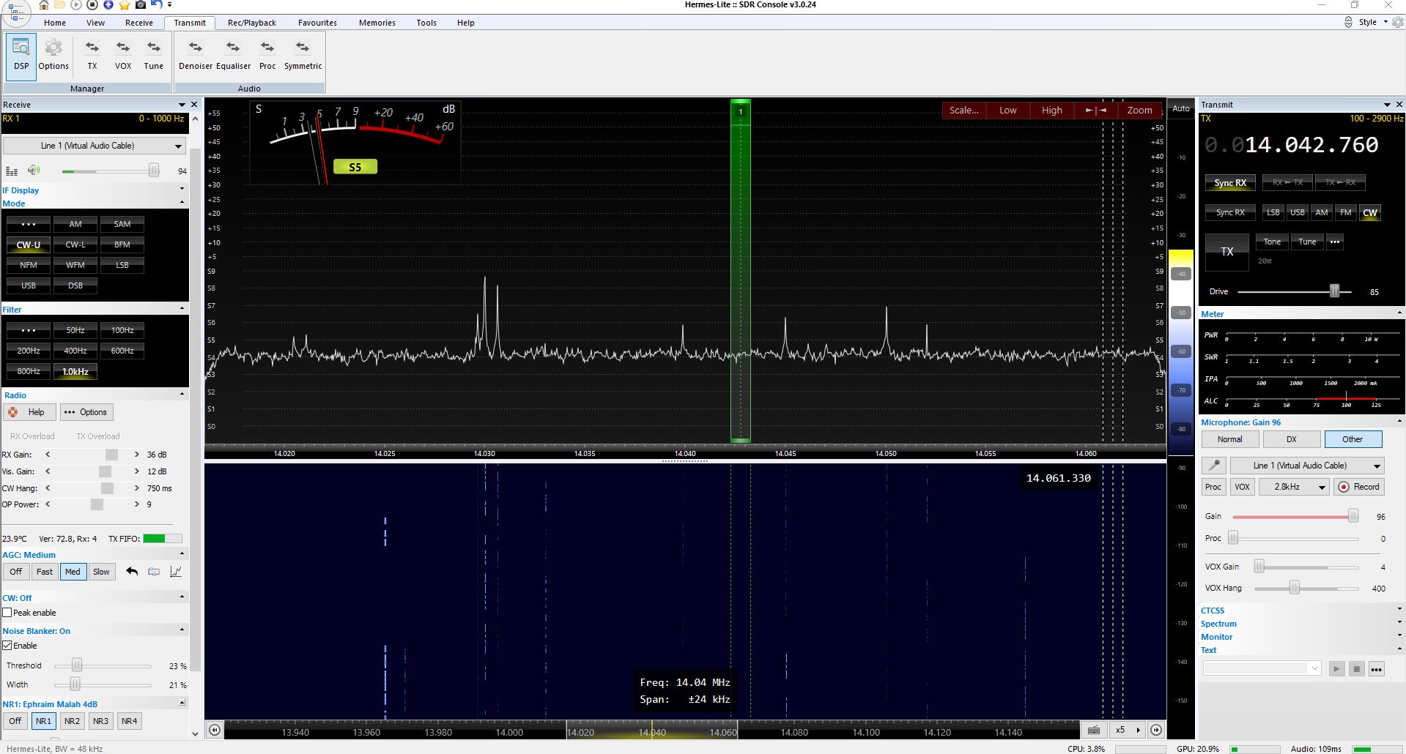
Task: Collapse the Filter section
Action: click(182, 309)
